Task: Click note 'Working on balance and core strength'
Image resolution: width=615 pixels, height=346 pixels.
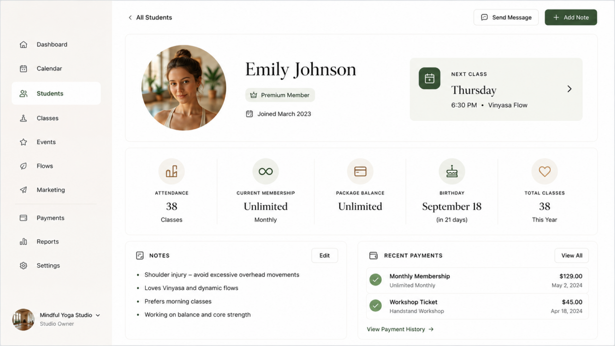Action: click(x=198, y=315)
